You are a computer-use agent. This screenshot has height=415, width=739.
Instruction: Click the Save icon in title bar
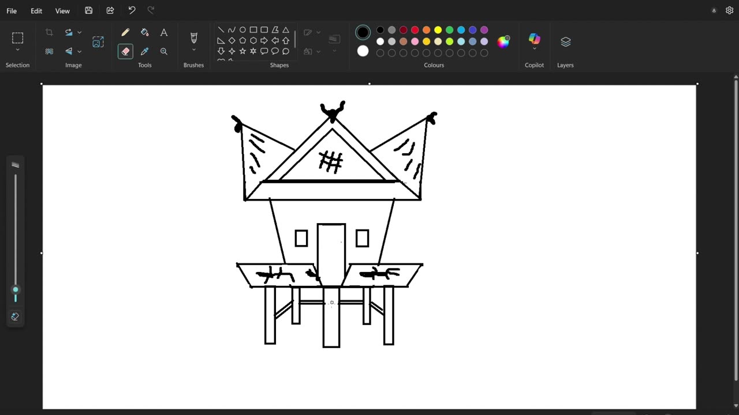tap(88, 10)
